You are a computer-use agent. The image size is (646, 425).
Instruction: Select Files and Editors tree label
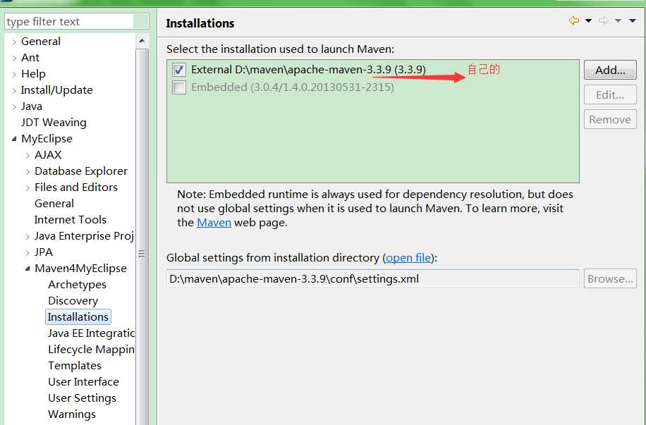pyautogui.click(x=76, y=187)
